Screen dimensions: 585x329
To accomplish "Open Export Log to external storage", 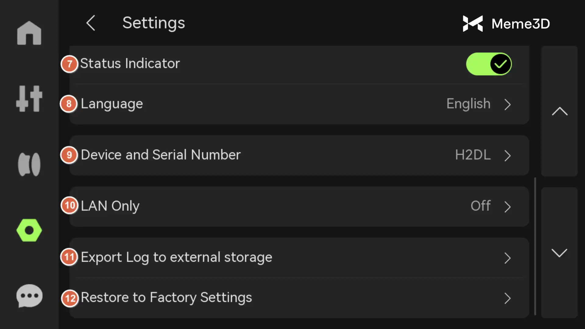I will pyautogui.click(x=177, y=257).
